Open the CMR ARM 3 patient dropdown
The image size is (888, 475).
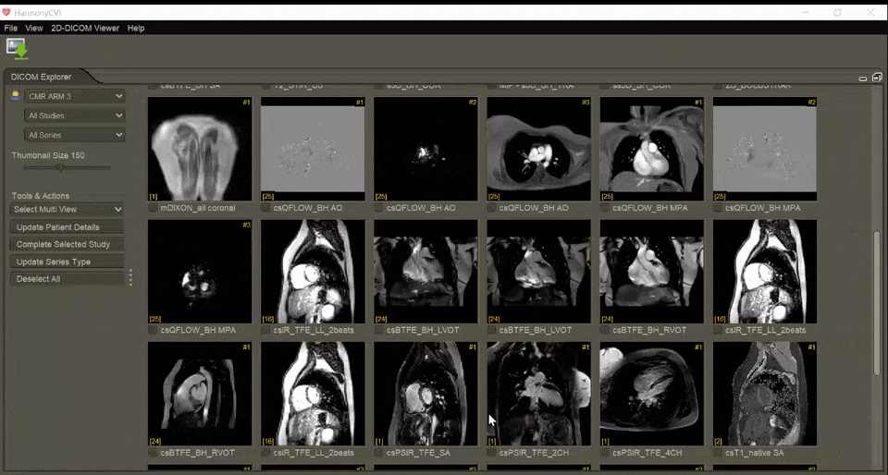coord(75,96)
